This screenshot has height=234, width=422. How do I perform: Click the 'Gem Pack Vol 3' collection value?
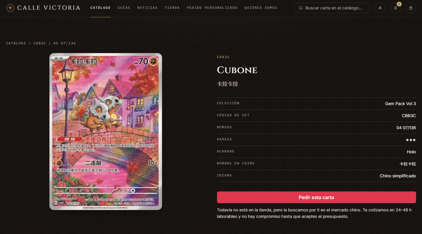click(401, 104)
